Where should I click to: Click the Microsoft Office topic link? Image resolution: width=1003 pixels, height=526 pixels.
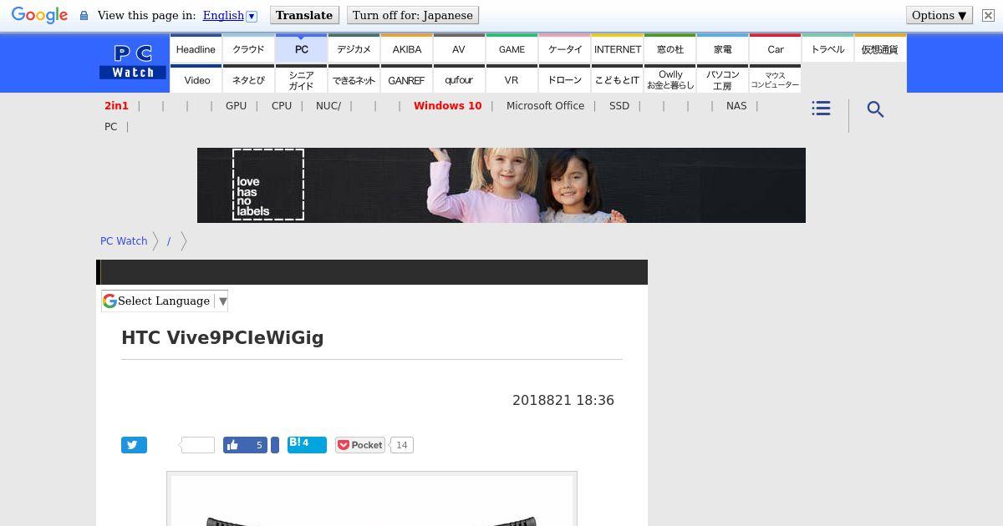tap(545, 106)
